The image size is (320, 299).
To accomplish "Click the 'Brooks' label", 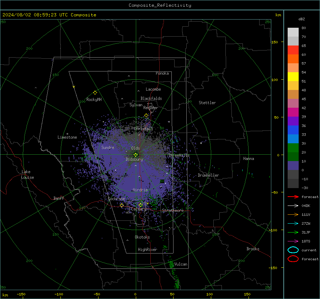I will point(253,249).
